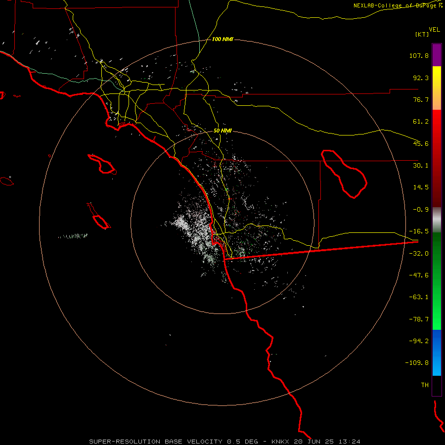445x445 pixels.
Task: Click the -0.9 scale value
Action: (x=421, y=210)
